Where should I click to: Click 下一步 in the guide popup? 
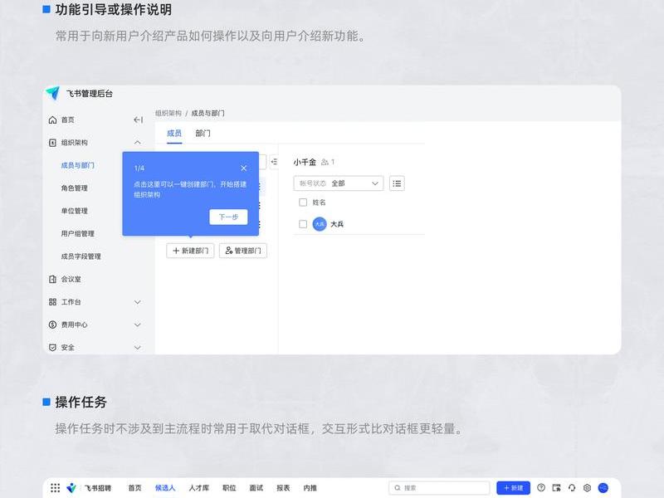tap(229, 217)
